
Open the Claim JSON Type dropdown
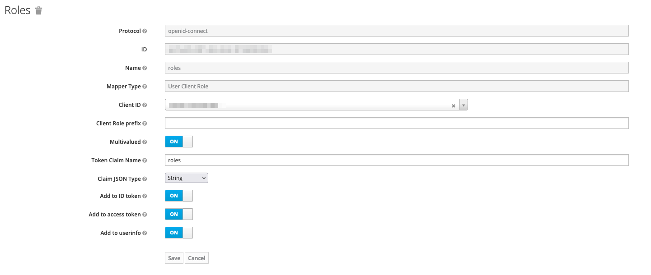coord(186,178)
